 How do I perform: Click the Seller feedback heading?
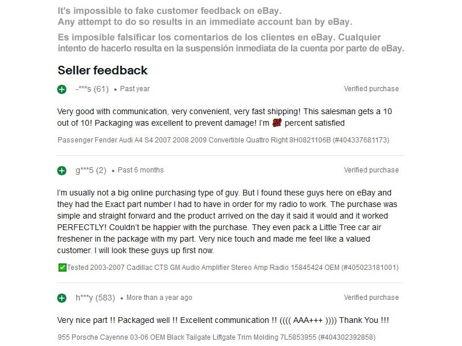[x=103, y=70]
